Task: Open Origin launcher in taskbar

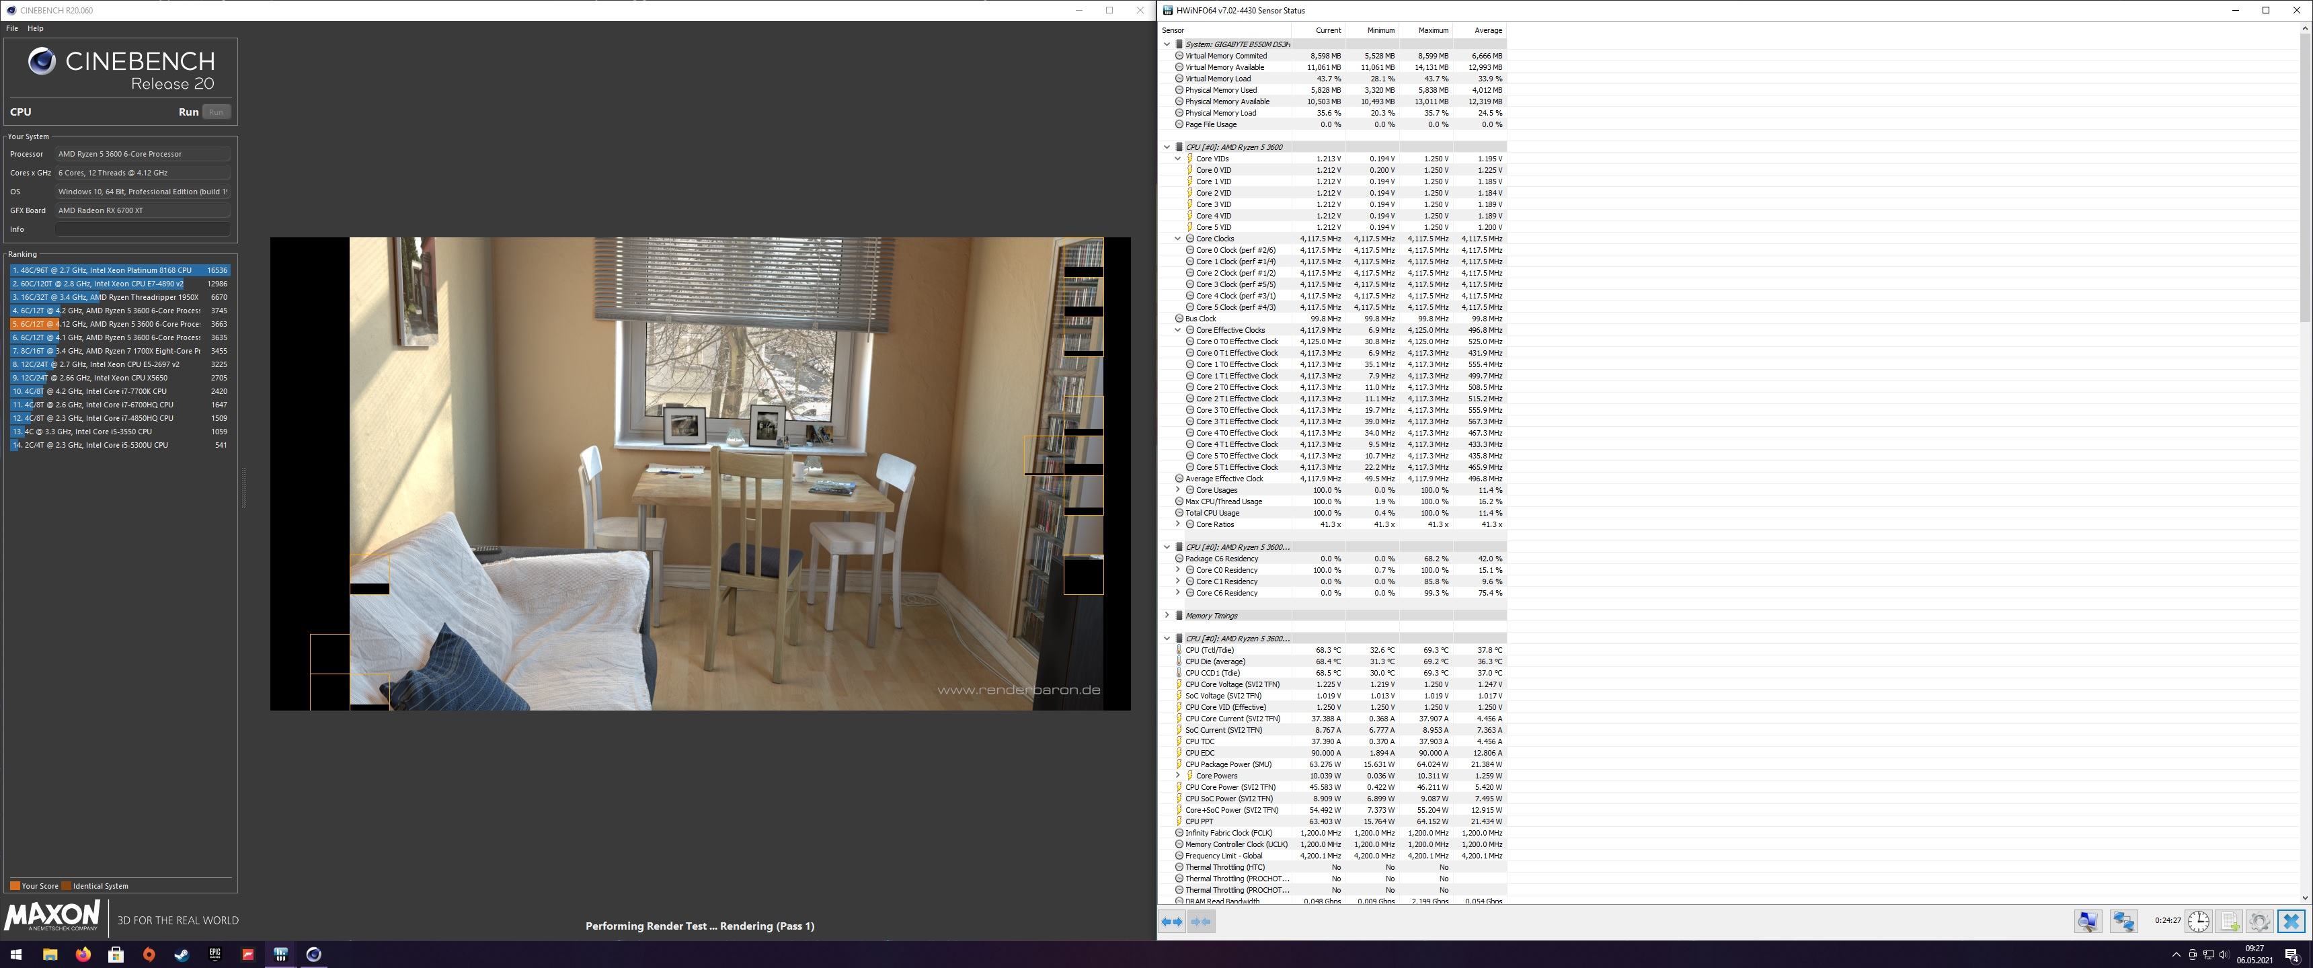Action: (x=149, y=955)
